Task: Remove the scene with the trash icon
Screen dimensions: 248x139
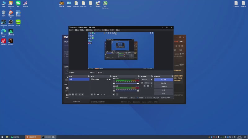Action: tap(73, 95)
